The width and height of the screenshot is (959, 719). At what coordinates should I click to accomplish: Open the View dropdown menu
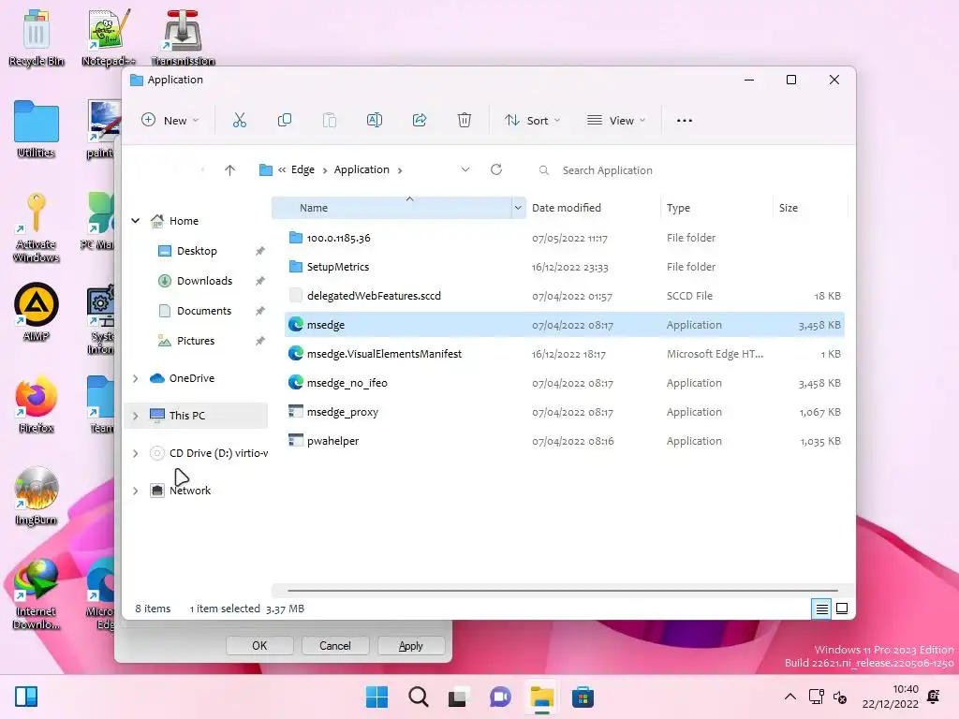click(x=616, y=121)
